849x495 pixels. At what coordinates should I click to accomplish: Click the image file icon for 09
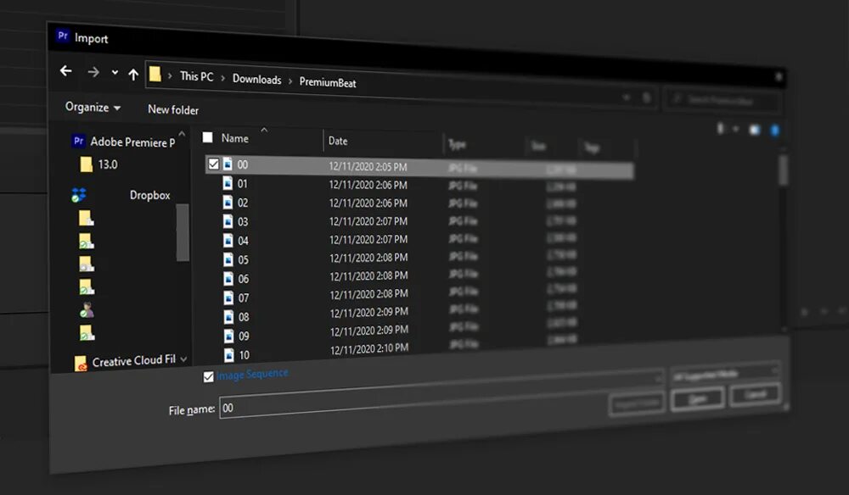pos(229,336)
